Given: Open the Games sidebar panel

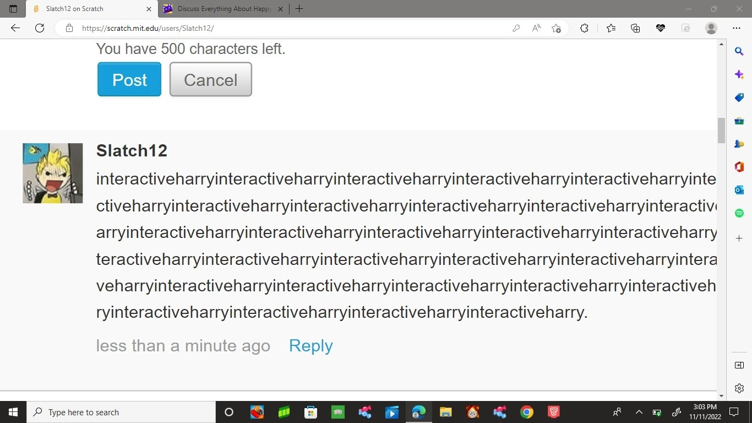Looking at the screenshot, I should coord(739,144).
